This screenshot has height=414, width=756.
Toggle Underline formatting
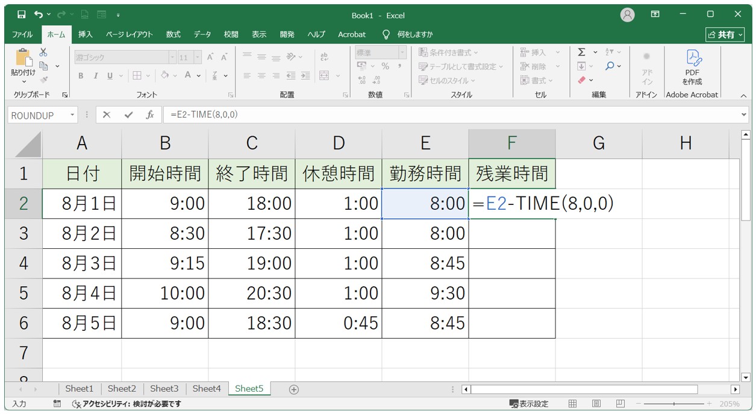tap(110, 75)
